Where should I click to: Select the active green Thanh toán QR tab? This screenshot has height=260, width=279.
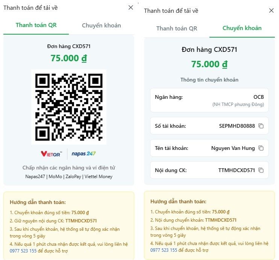pos(36,26)
